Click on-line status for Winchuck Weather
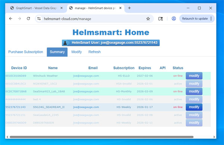Image resolution: width=224 pixels, height=145 pixels. [178, 76]
